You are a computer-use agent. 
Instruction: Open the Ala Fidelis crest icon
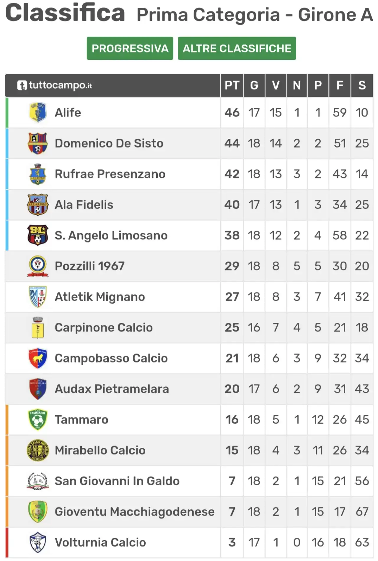click(x=38, y=205)
